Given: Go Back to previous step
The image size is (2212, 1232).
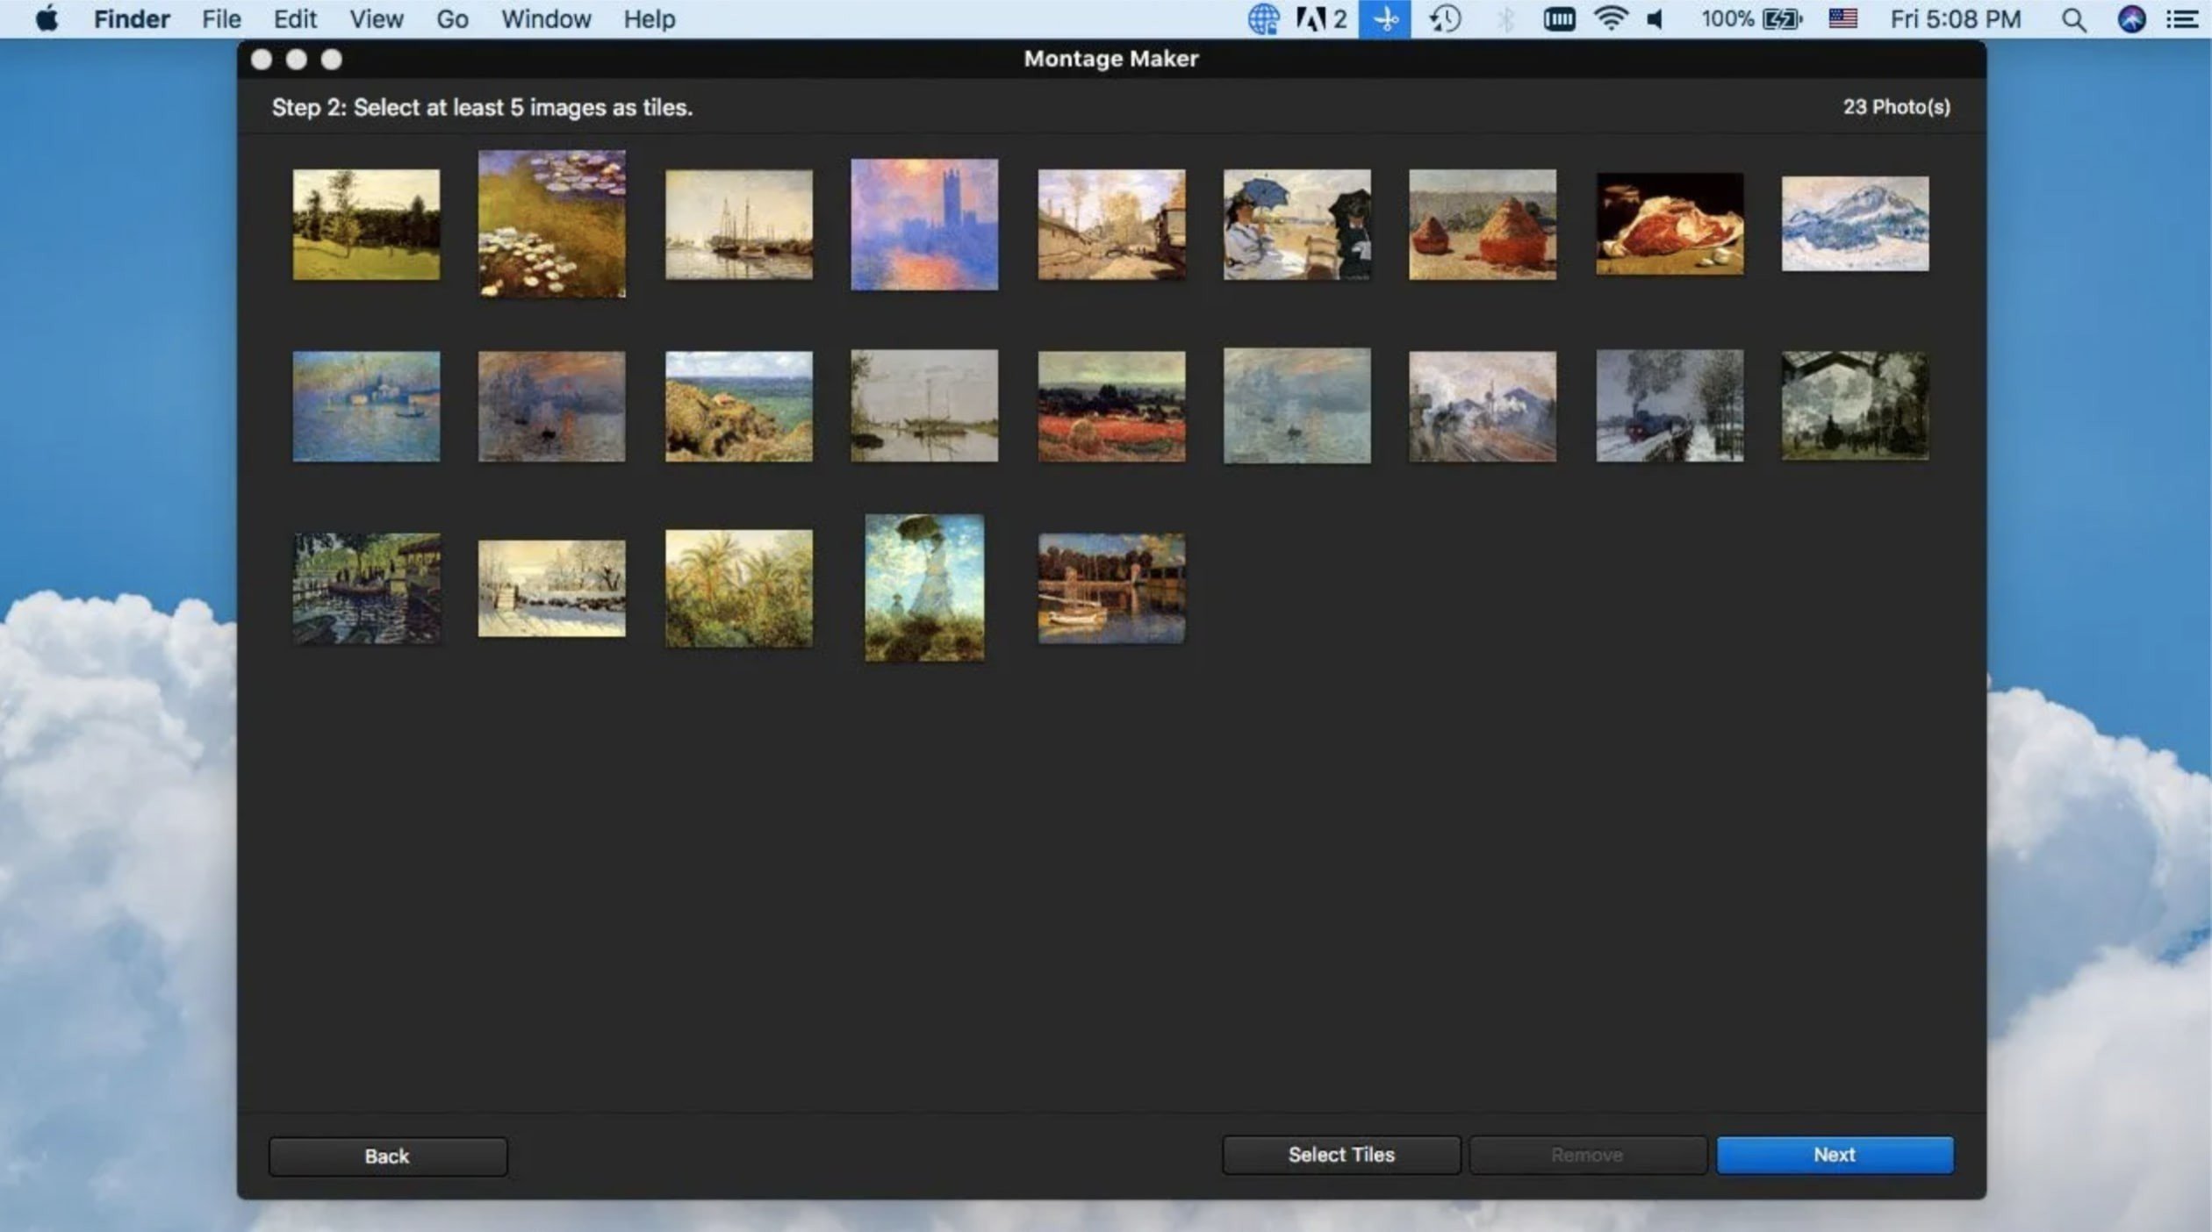Looking at the screenshot, I should (387, 1157).
